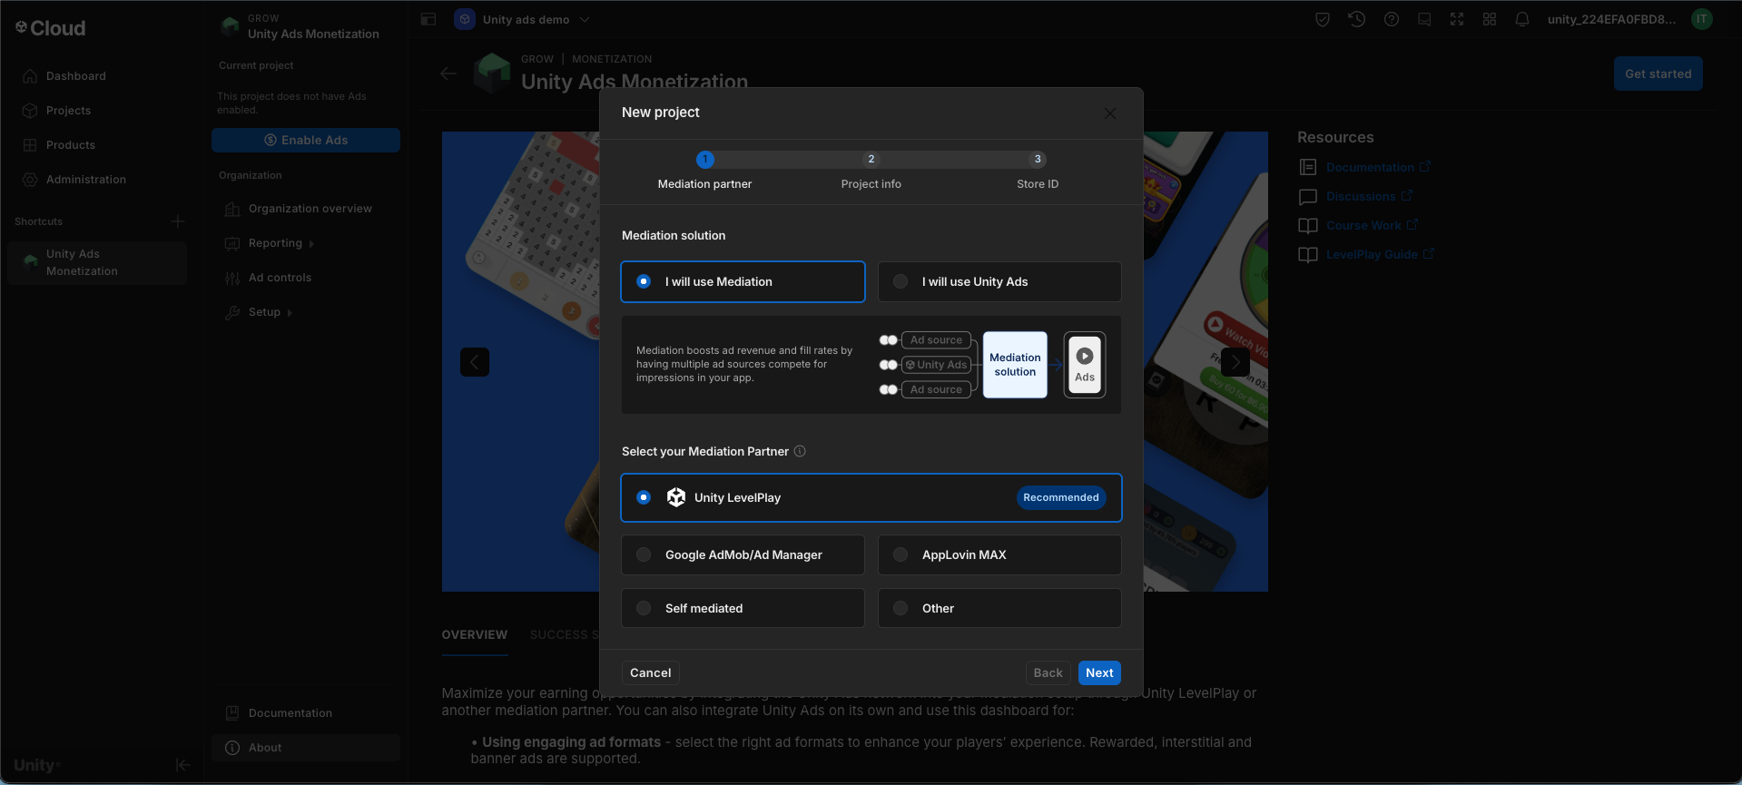Show the previous carousel image
The image size is (1742, 785).
tap(475, 362)
